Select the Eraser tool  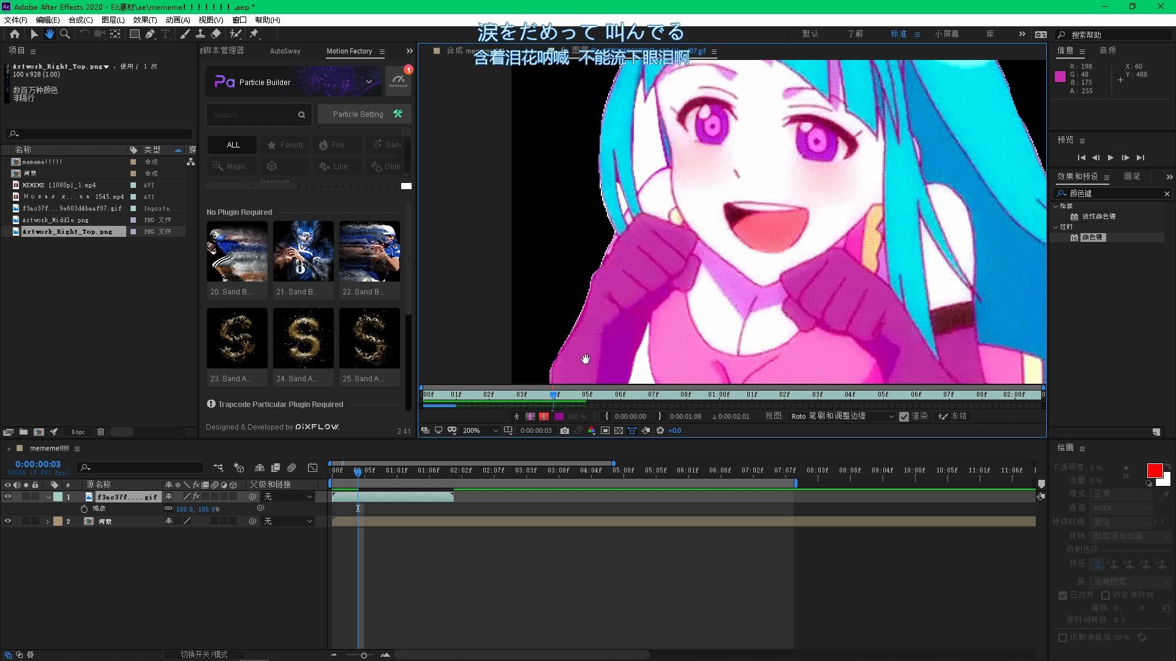(x=216, y=34)
